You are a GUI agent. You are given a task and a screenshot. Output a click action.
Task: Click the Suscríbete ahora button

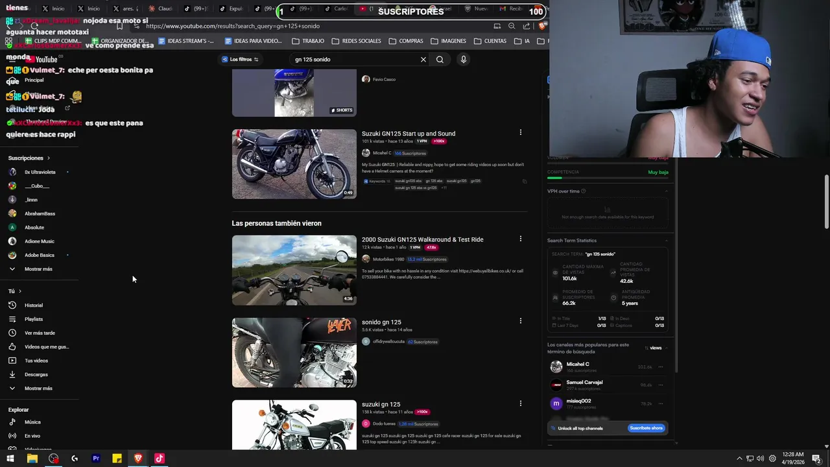(646, 428)
